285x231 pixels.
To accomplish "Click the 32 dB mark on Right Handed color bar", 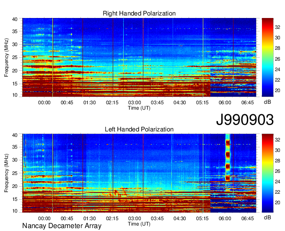I will coord(277,27).
